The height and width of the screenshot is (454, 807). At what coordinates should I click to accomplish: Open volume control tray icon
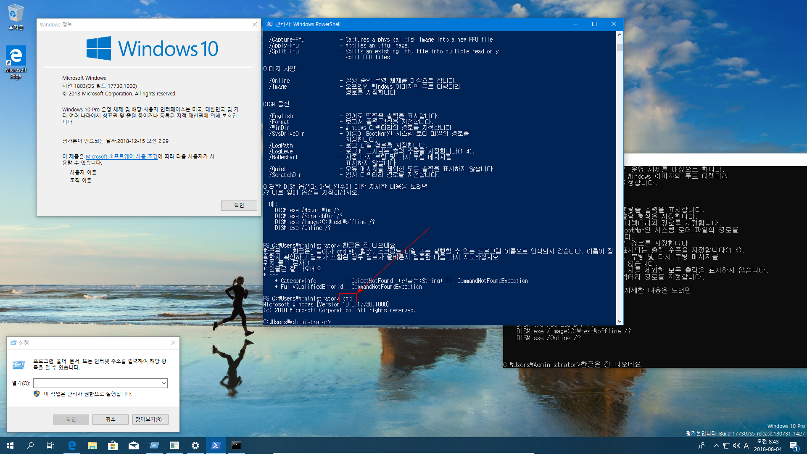737,446
